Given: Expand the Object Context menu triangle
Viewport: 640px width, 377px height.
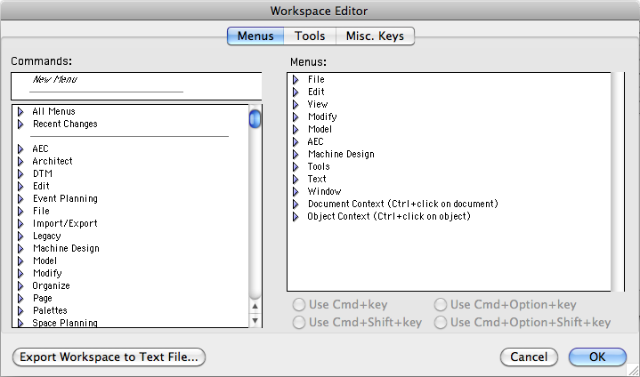Looking at the screenshot, I should click(296, 216).
